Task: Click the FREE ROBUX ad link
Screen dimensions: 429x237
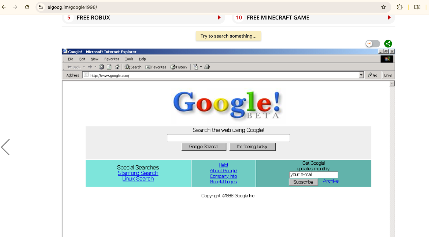Action: [143, 18]
